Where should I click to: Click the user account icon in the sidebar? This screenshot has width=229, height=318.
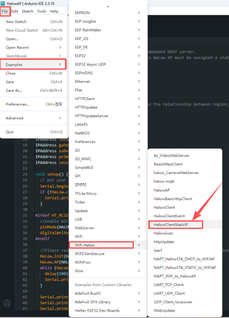7,303
